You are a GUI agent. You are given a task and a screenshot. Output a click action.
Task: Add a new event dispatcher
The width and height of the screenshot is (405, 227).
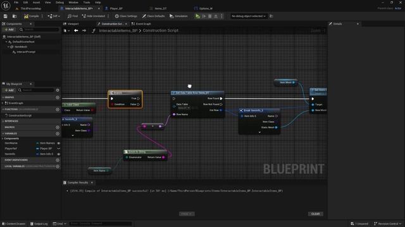pos(58,160)
